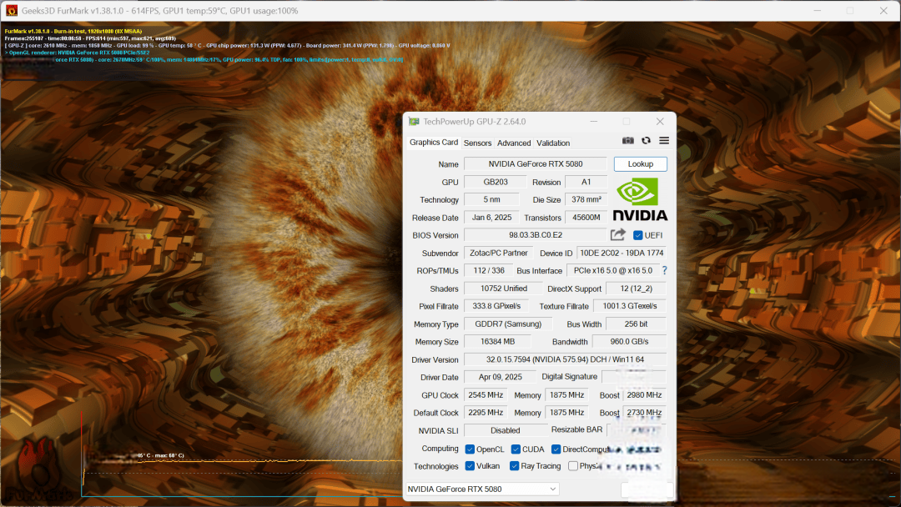Viewport: 901px width, 507px height.
Task: Click the BIOS export share icon
Action: point(617,235)
